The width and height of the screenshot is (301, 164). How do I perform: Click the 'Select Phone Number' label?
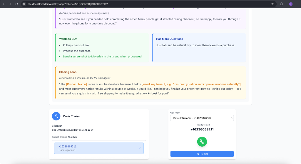(64, 137)
